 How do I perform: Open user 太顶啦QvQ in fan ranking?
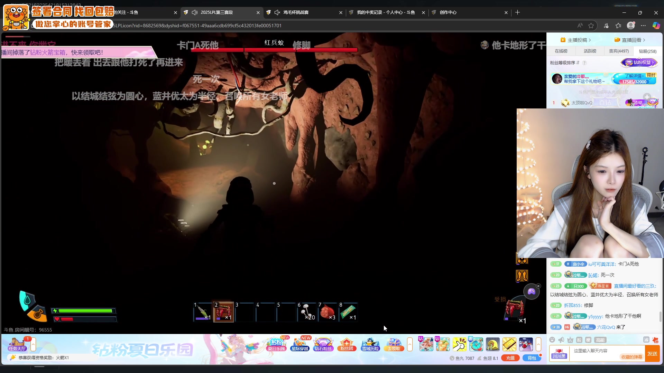[x=582, y=103]
